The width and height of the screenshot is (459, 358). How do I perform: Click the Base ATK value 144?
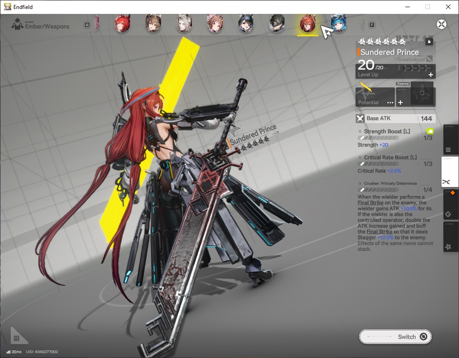click(x=426, y=119)
